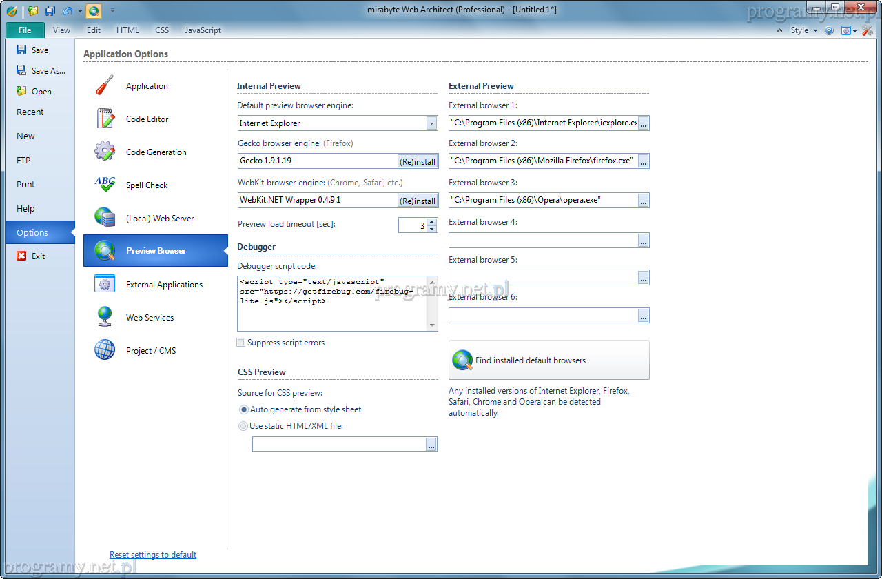
Task: Click the External browser 4 path field
Action: pyautogui.click(x=543, y=240)
